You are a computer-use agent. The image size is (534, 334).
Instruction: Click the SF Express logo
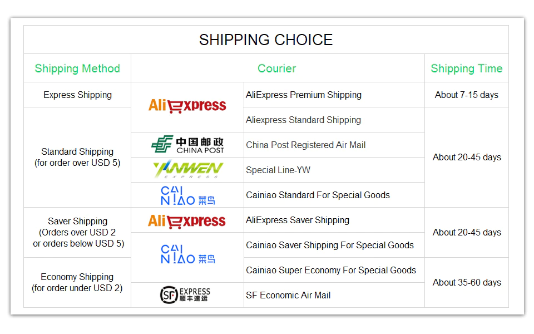185,295
